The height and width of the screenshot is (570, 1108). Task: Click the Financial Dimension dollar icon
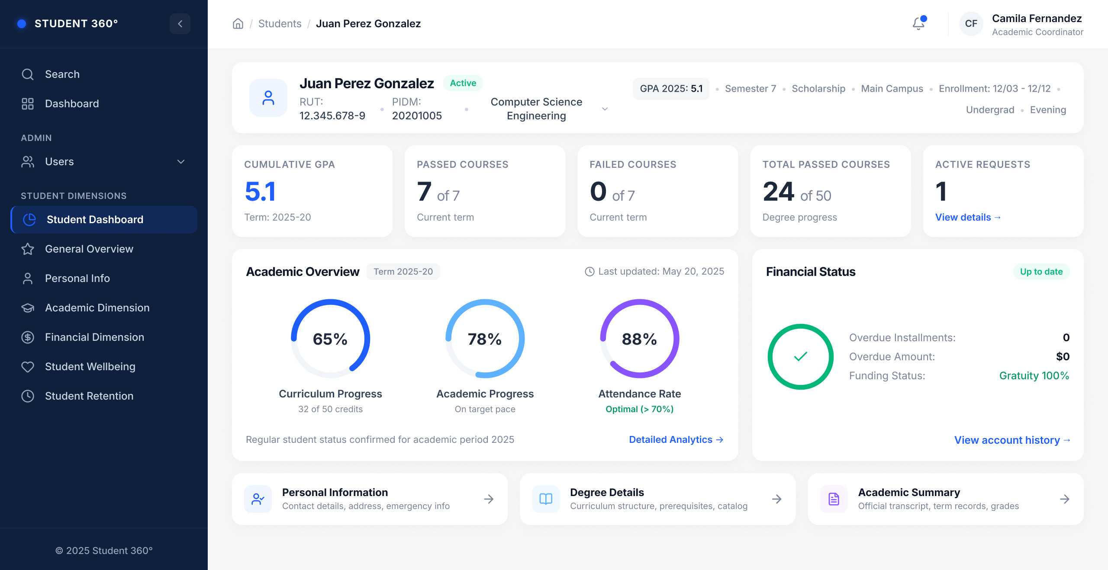coord(28,337)
